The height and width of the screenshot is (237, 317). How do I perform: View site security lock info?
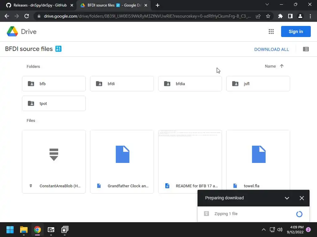pyautogui.click(x=39, y=16)
